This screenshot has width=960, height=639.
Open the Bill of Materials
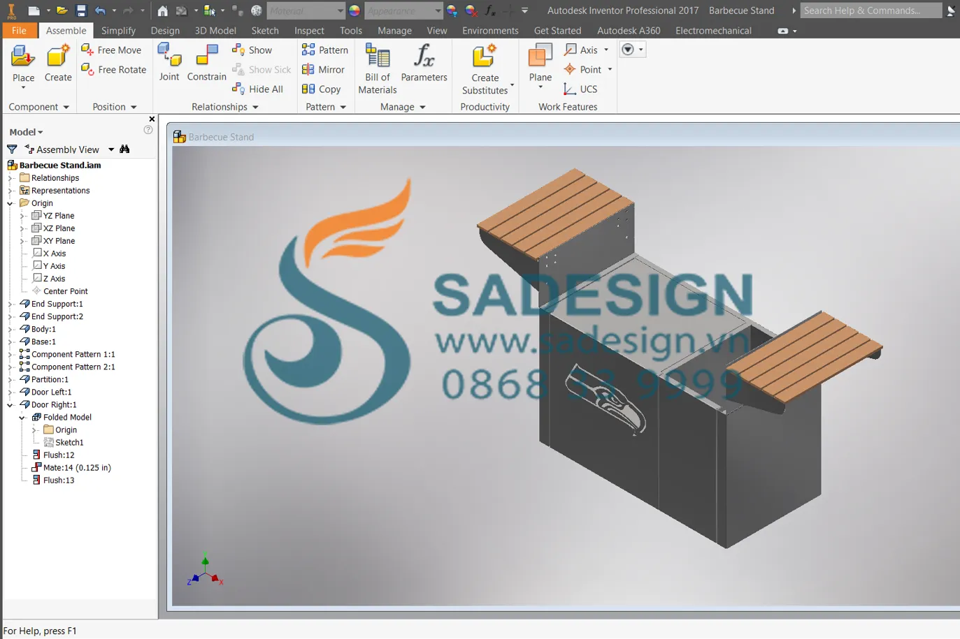click(377, 66)
